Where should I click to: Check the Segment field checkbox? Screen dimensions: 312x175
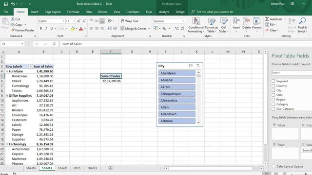tap(273, 81)
